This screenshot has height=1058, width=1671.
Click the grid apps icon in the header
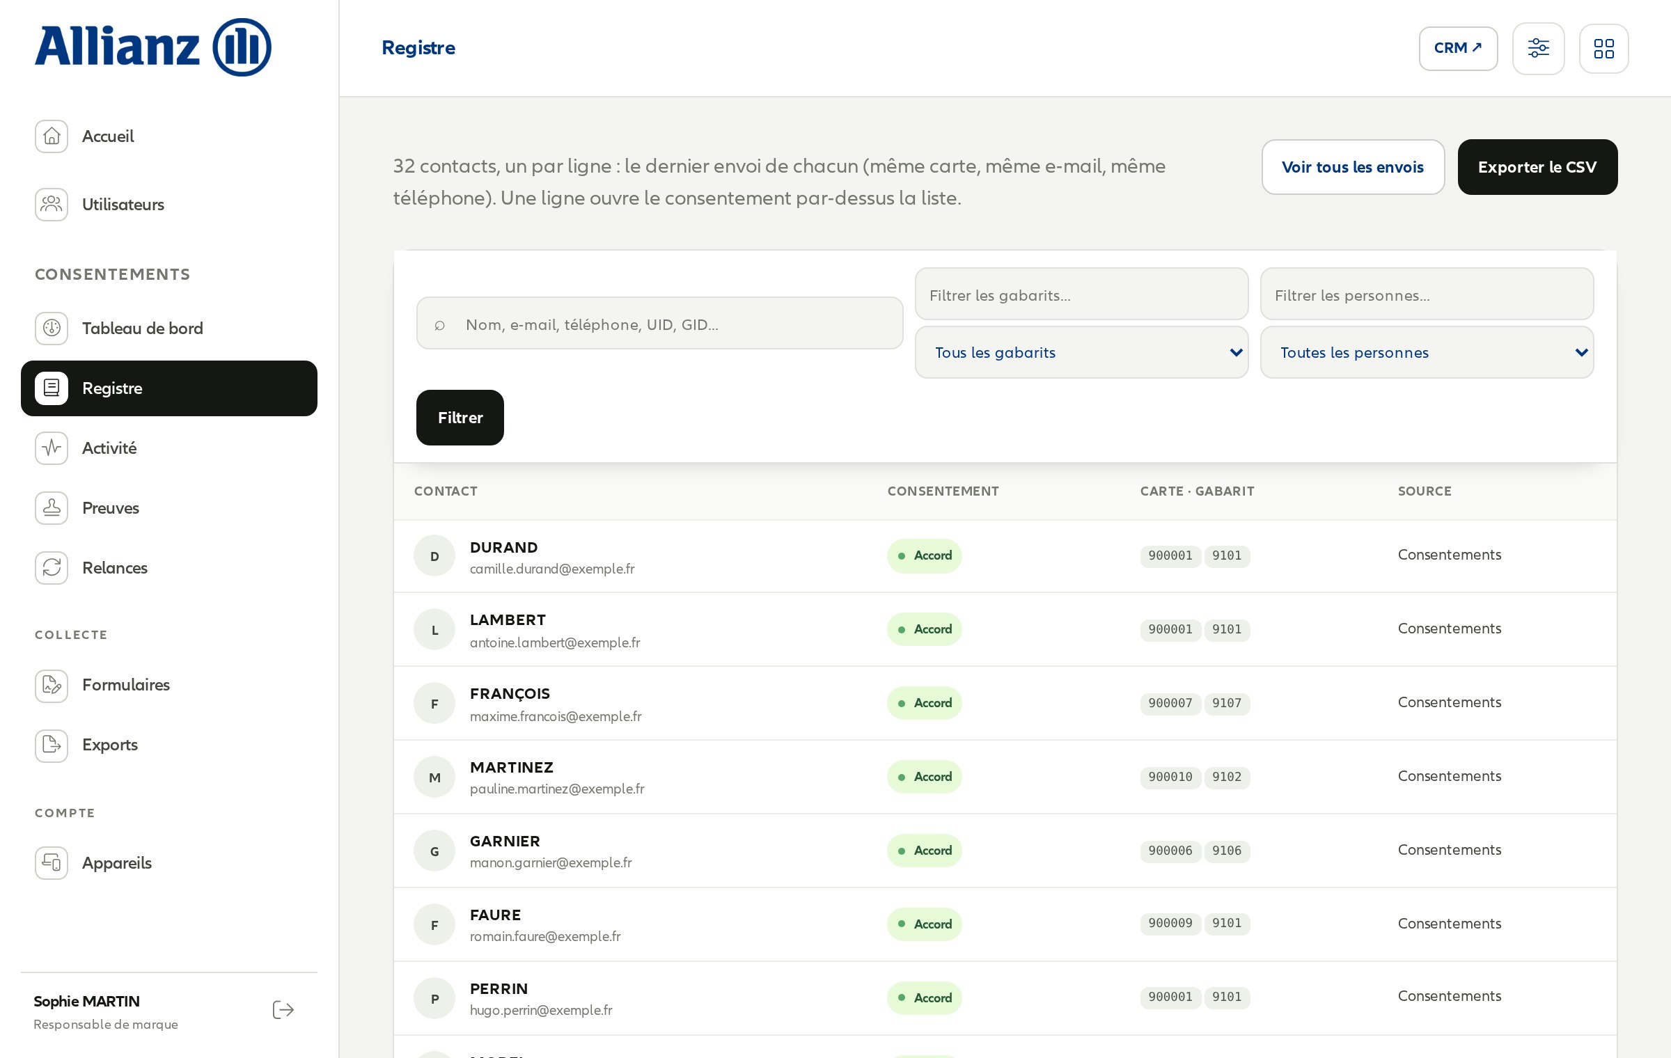(x=1604, y=49)
